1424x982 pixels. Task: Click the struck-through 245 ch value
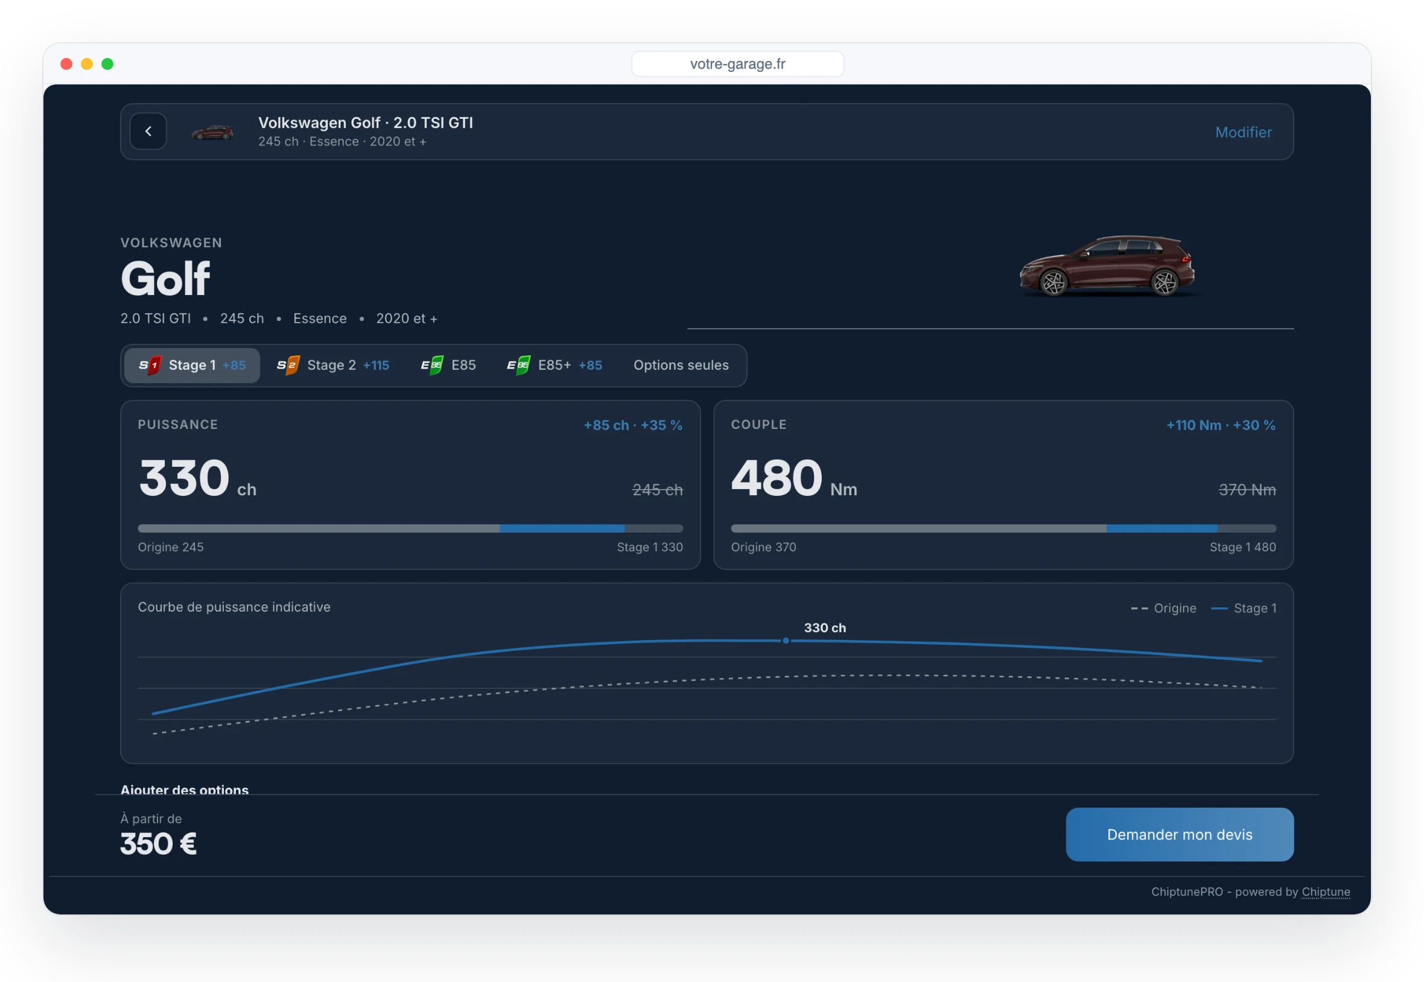[x=657, y=490]
